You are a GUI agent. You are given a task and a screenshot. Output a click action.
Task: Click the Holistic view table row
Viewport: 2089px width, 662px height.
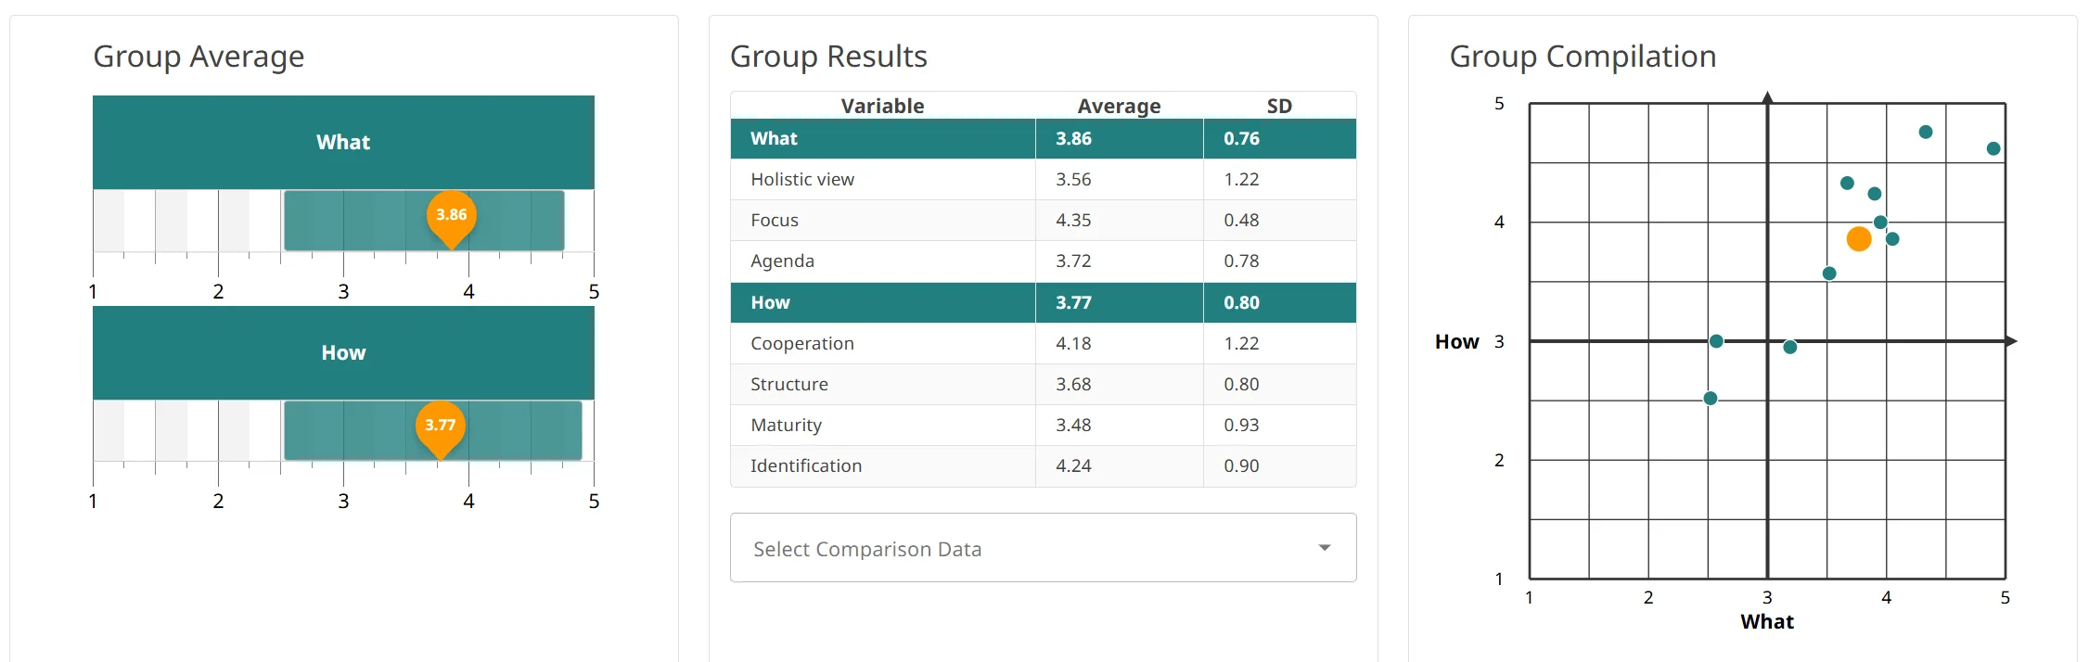[x=1043, y=180]
